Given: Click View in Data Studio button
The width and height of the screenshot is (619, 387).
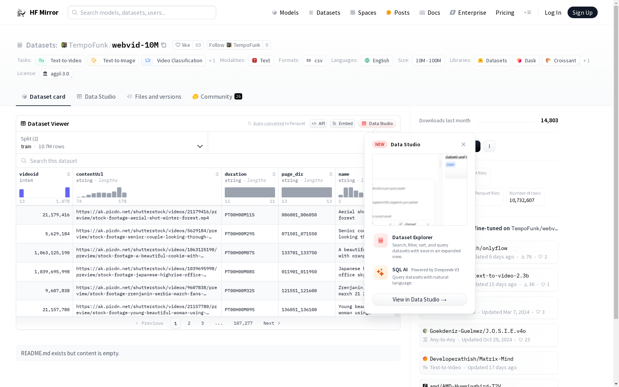Looking at the screenshot, I should (419, 300).
